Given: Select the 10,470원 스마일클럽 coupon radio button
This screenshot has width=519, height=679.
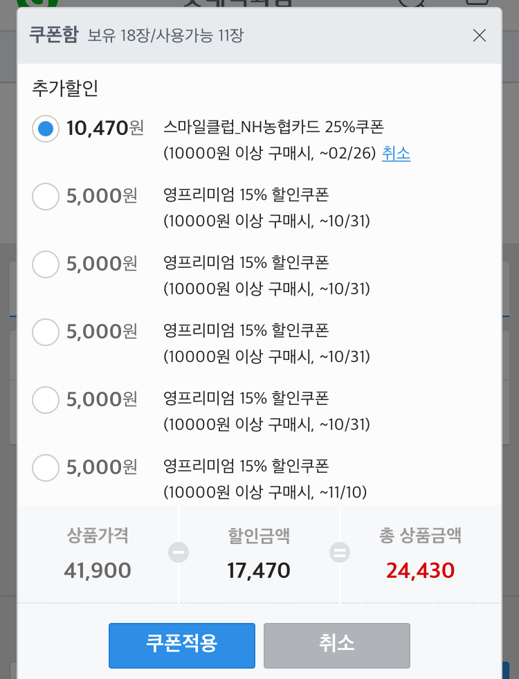Looking at the screenshot, I should [46, 129].
